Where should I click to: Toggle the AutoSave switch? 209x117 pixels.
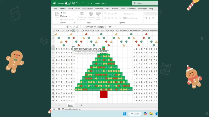pyautogui.click(x=68, y=3)
